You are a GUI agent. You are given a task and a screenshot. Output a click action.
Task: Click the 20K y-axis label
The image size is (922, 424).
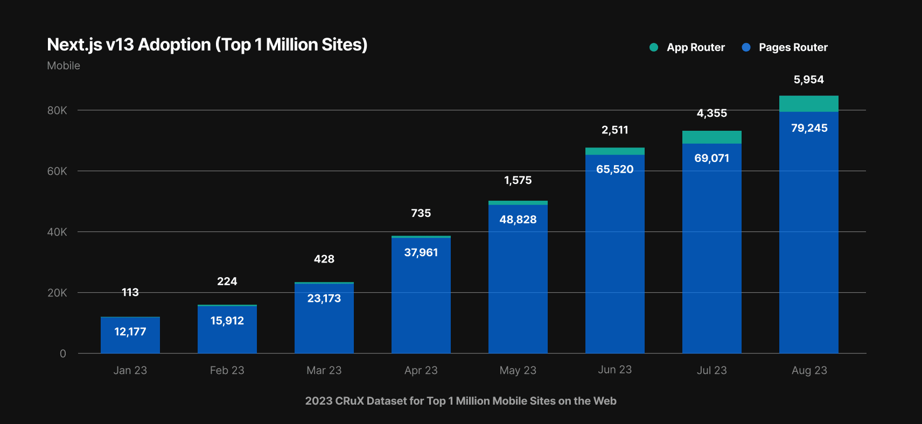click(57, 293)
